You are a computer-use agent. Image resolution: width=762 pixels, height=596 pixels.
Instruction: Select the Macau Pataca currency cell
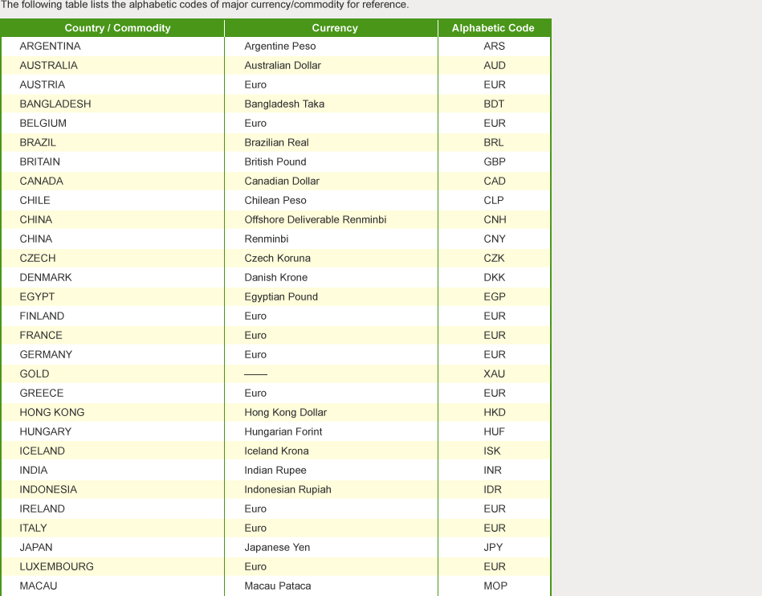click(x=277, y=586)
